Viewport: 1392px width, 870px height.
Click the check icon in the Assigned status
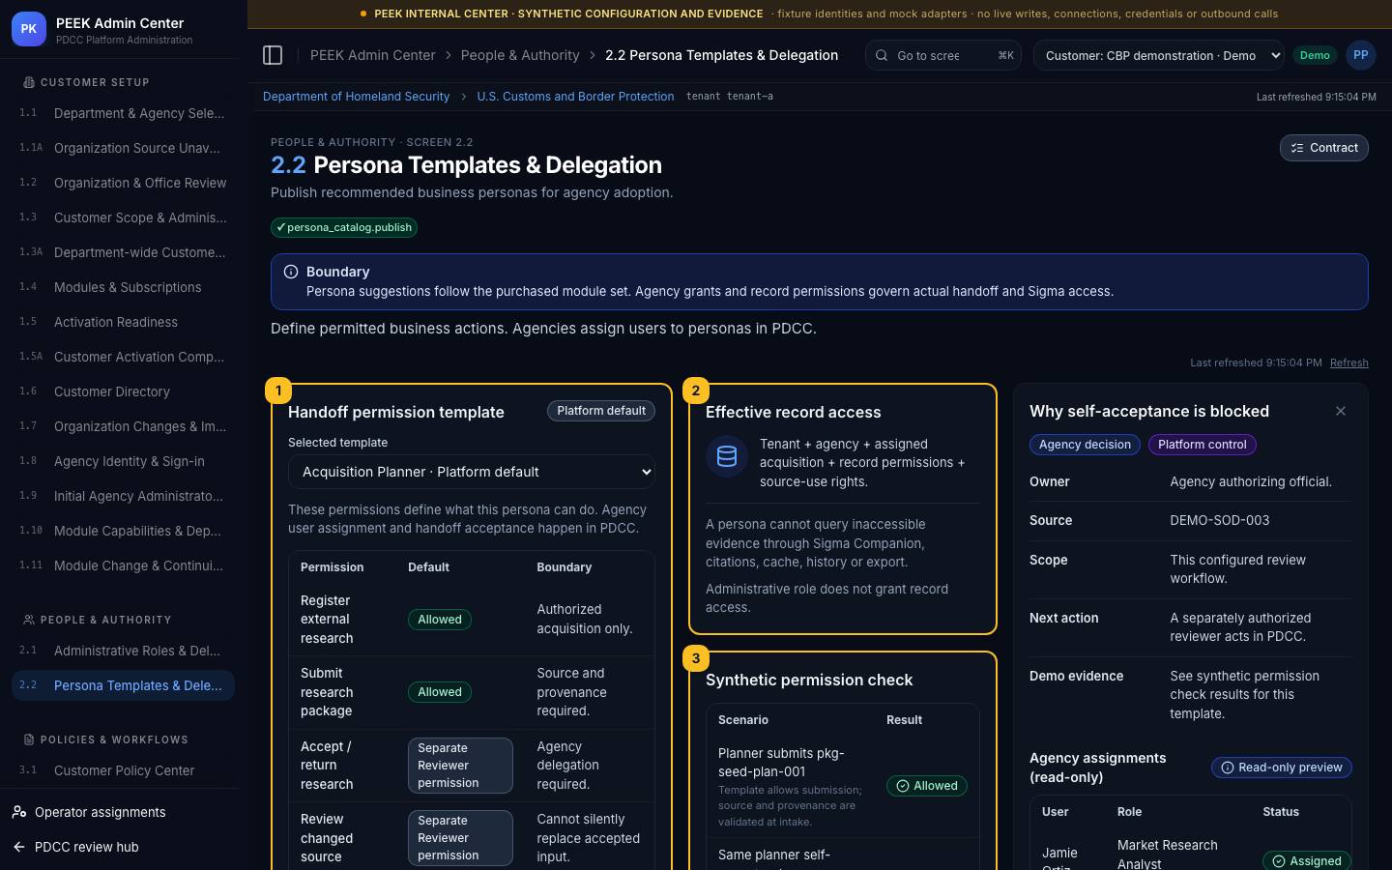pos(1279,860)
